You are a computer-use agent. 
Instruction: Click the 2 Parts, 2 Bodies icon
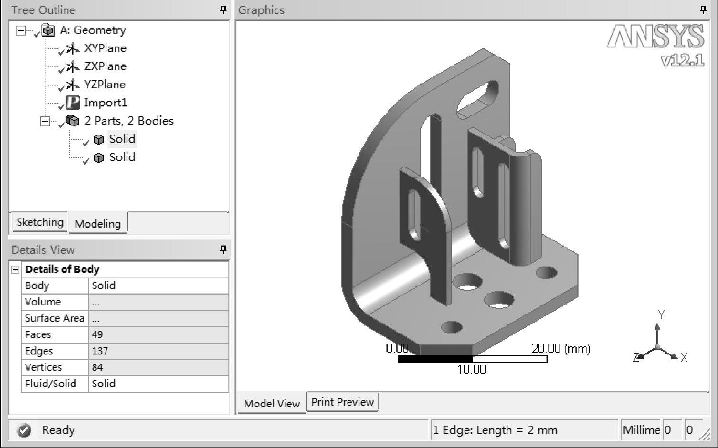[73, 121]
